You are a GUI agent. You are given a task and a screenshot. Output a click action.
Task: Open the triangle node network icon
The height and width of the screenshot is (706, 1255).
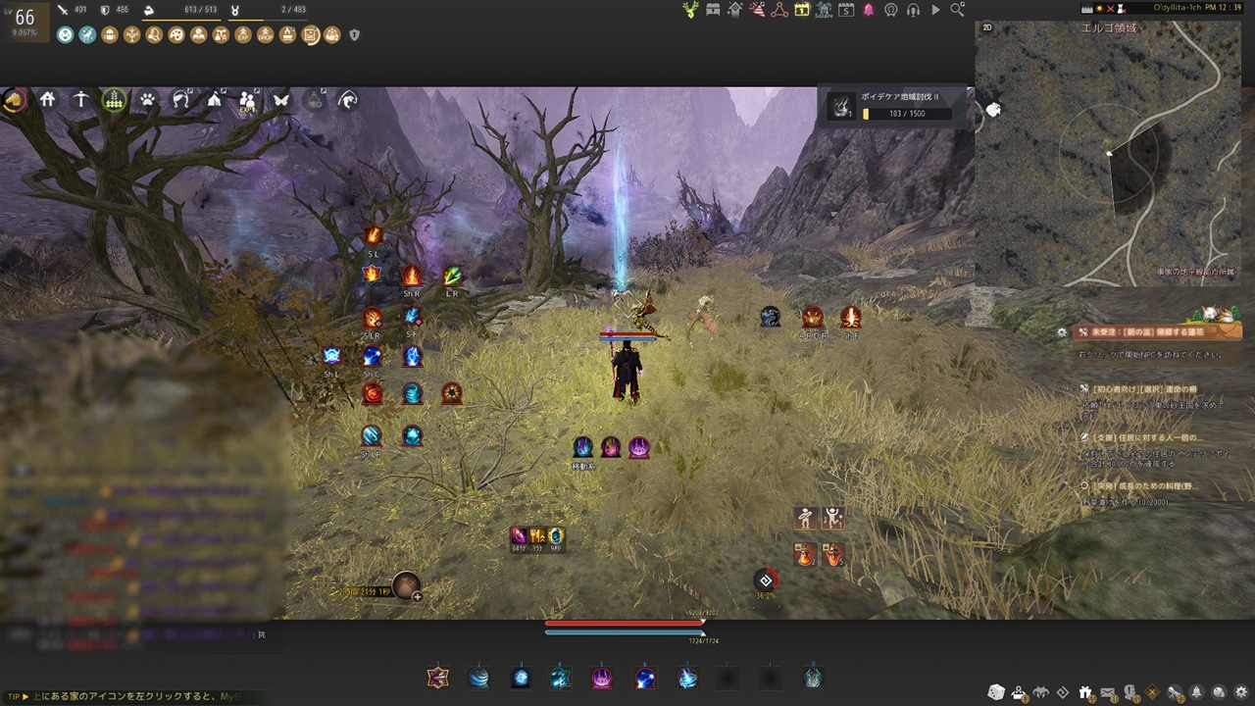click(x=779, y=10)
